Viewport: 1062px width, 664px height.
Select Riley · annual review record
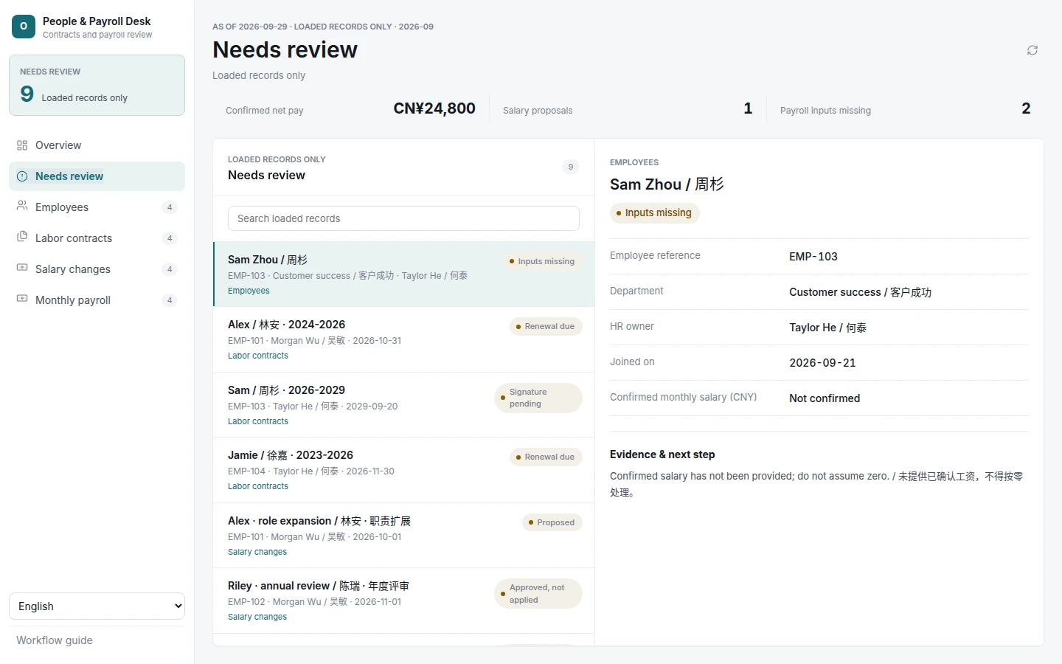[x=403, y=601]
